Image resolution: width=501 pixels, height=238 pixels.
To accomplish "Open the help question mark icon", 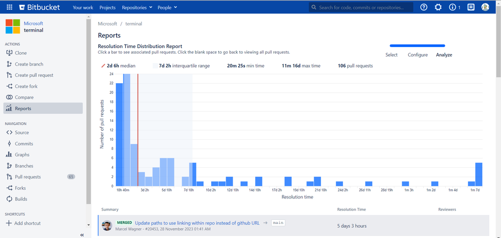I will [x=424, y=8].
